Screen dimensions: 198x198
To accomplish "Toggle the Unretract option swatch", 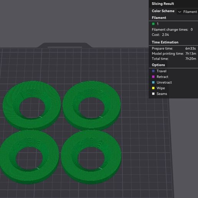I will (x=153, y=82).
